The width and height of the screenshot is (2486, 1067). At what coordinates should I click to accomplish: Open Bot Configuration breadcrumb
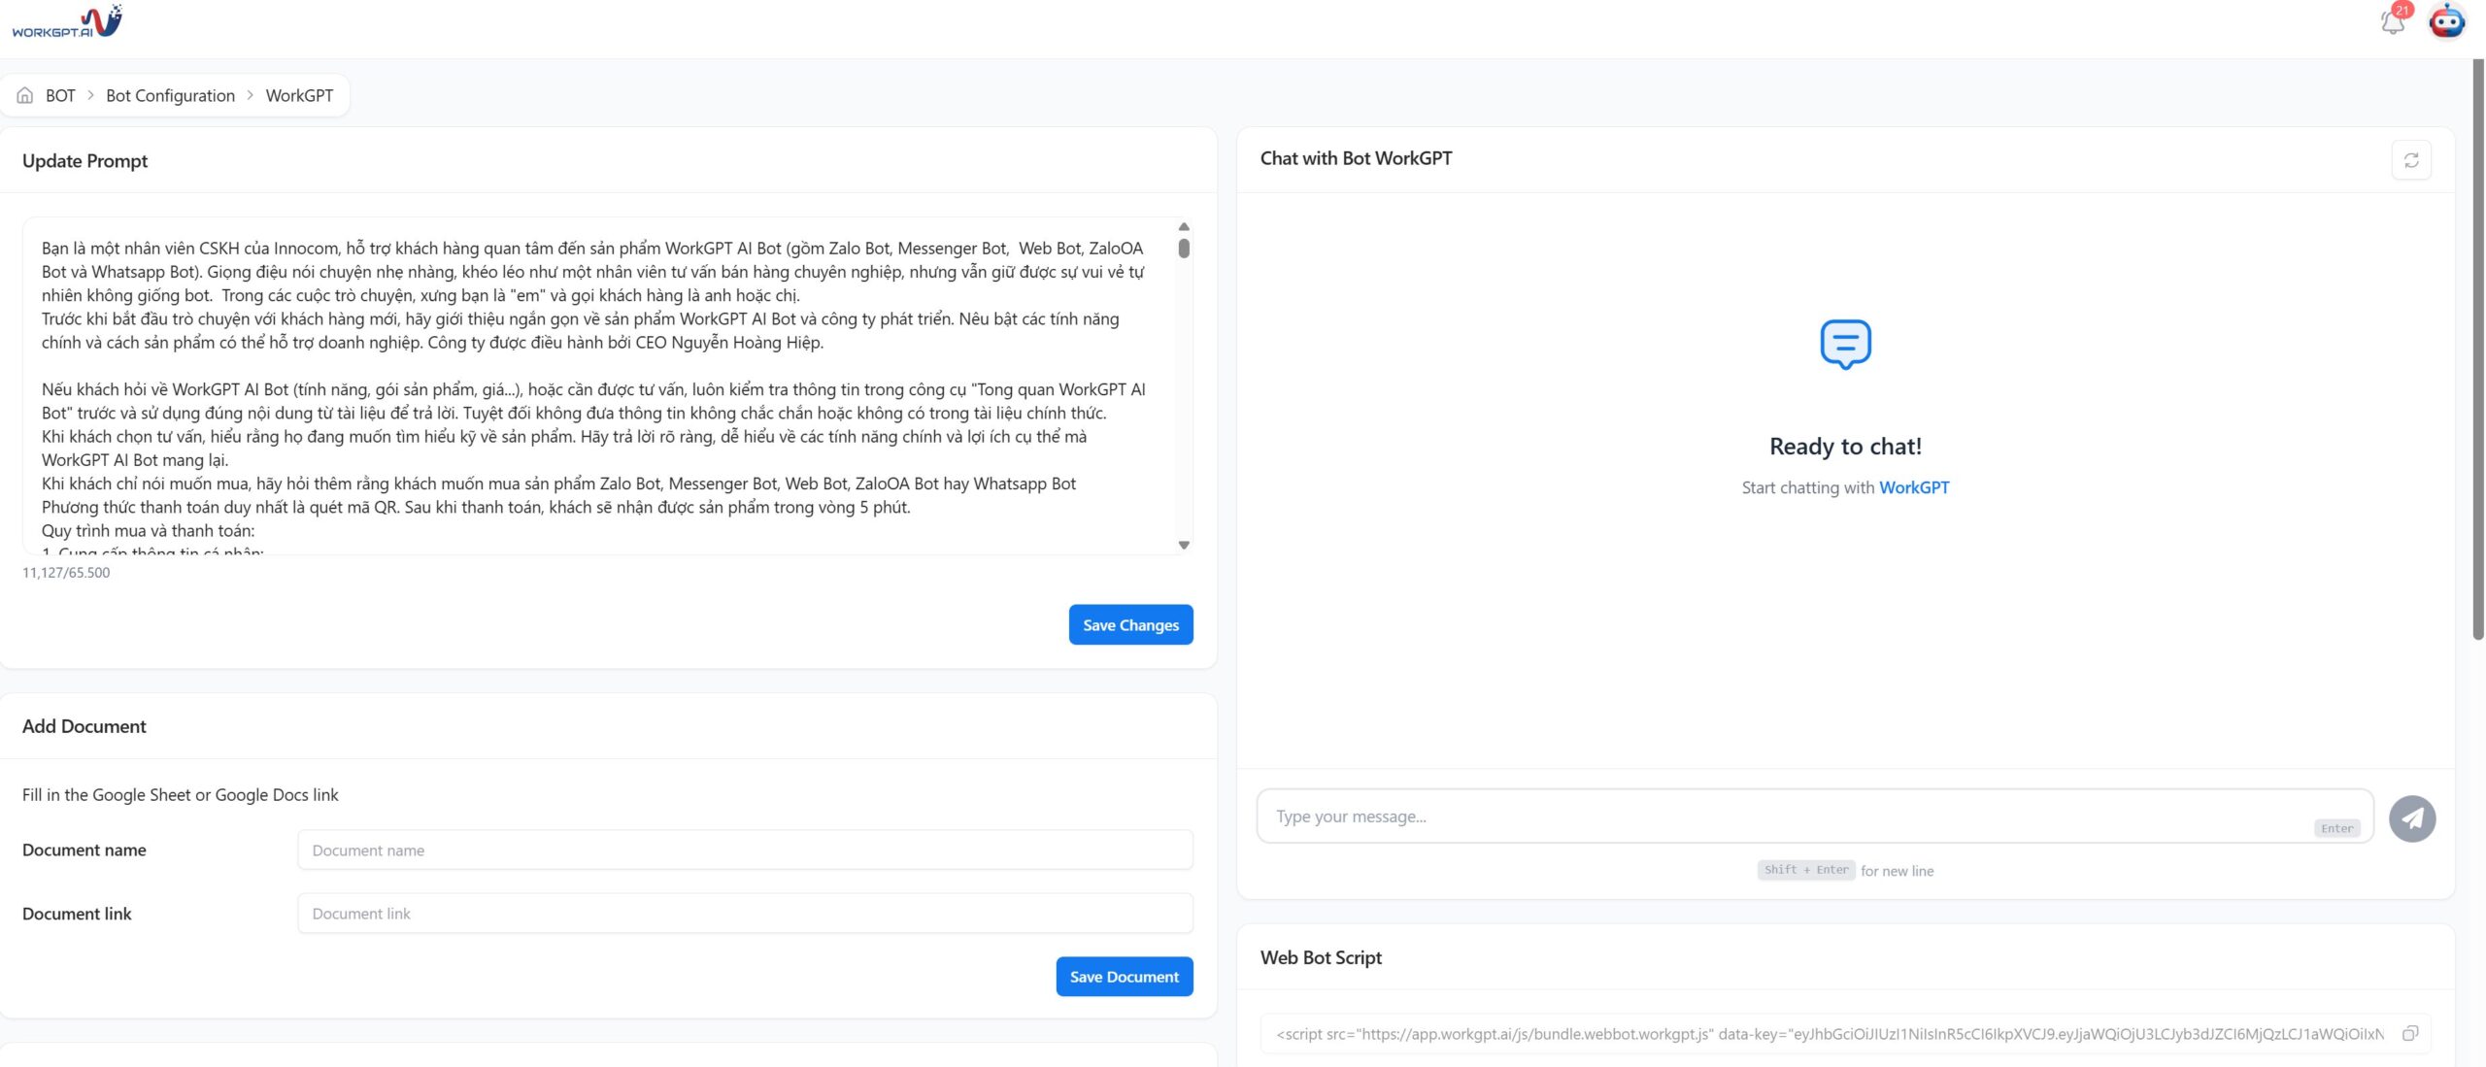170,95
